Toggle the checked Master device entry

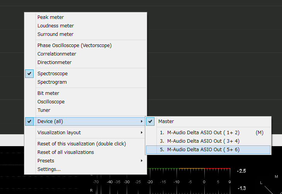coord(208,121)
